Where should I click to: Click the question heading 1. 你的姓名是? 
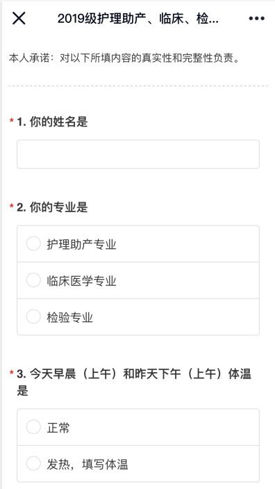(x=52, y=122)
